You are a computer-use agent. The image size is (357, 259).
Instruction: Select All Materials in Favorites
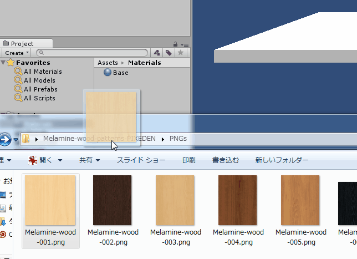43,72
